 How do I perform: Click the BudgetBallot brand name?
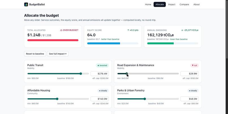tap(37, 5)
